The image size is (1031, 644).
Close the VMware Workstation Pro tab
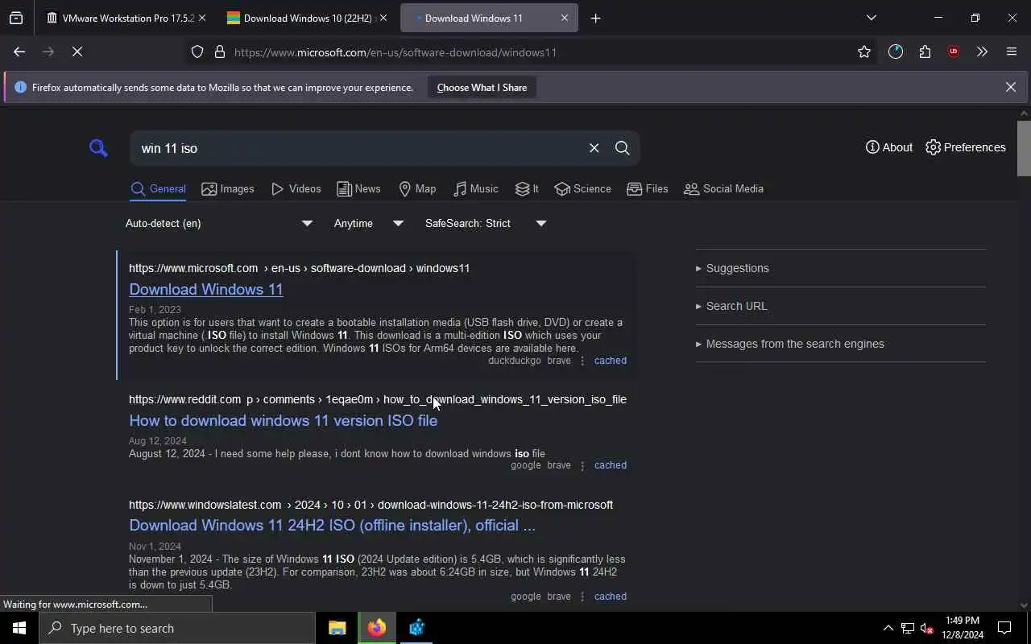201,18
